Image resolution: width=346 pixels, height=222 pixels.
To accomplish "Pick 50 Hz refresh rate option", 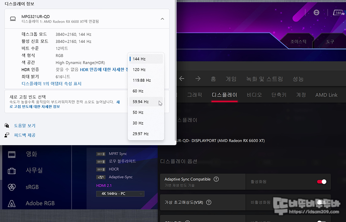I will tap(146, 113).
